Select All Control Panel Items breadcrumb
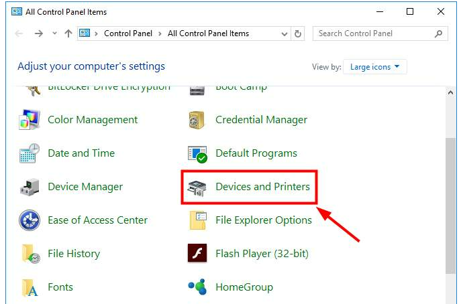 (x=208, y=33)
